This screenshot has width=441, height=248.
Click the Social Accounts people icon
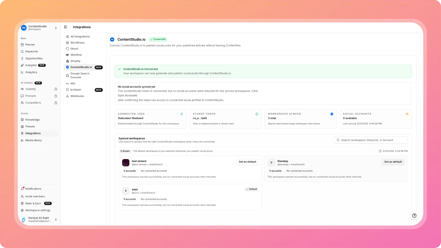(x=407, y=114)
